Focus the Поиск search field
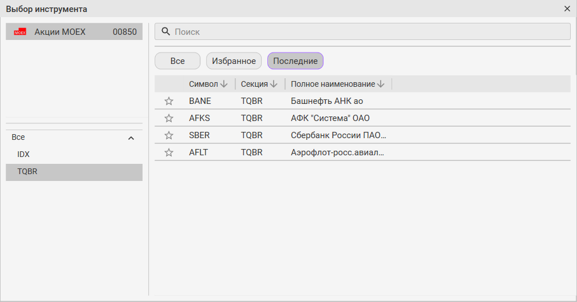 click(x=362, y=31)
